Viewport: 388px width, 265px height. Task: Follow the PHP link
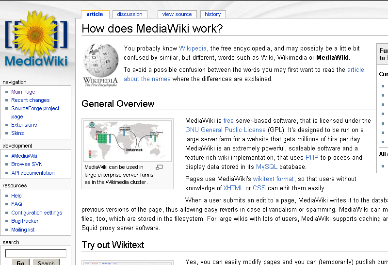tap(312, 158)
